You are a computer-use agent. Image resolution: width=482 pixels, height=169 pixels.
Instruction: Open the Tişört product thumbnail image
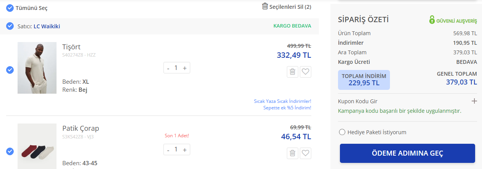[37, 68]
